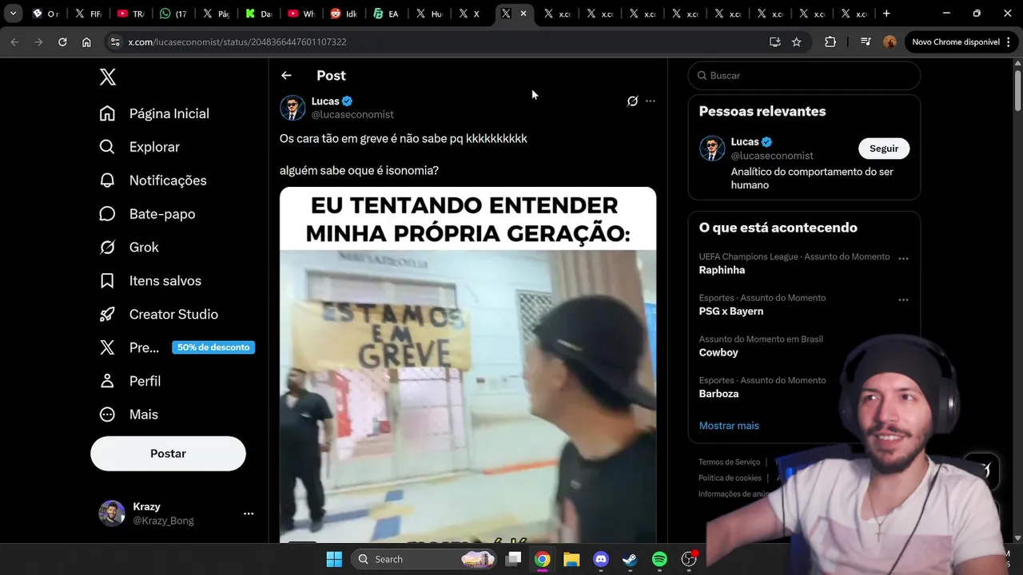The image size is (1023, 575).
Task: Play the 'Estamos em greve' video
Action: tap(468, 365)
